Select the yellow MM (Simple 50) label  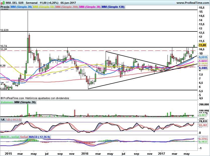pyautogui.click(x=44, y=7)
